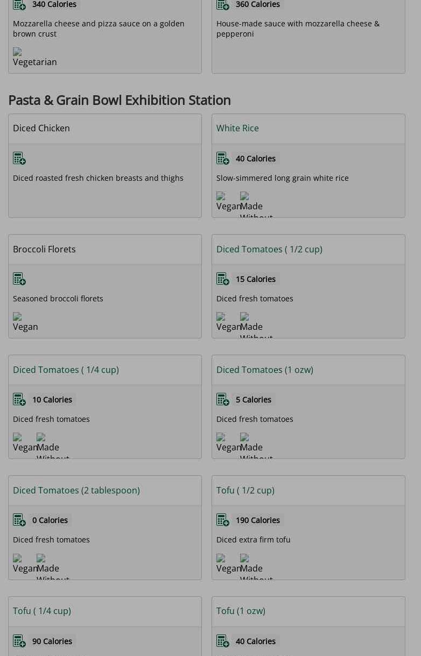Image resolution: width=421 pixels, height=656 pixels.
Task: Add Diced Tomatoes (2 tablespoon) to calculator
Action: (19, 520)
